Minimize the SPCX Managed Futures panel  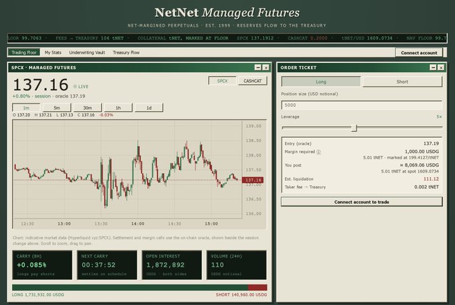(x=258, y=68)
